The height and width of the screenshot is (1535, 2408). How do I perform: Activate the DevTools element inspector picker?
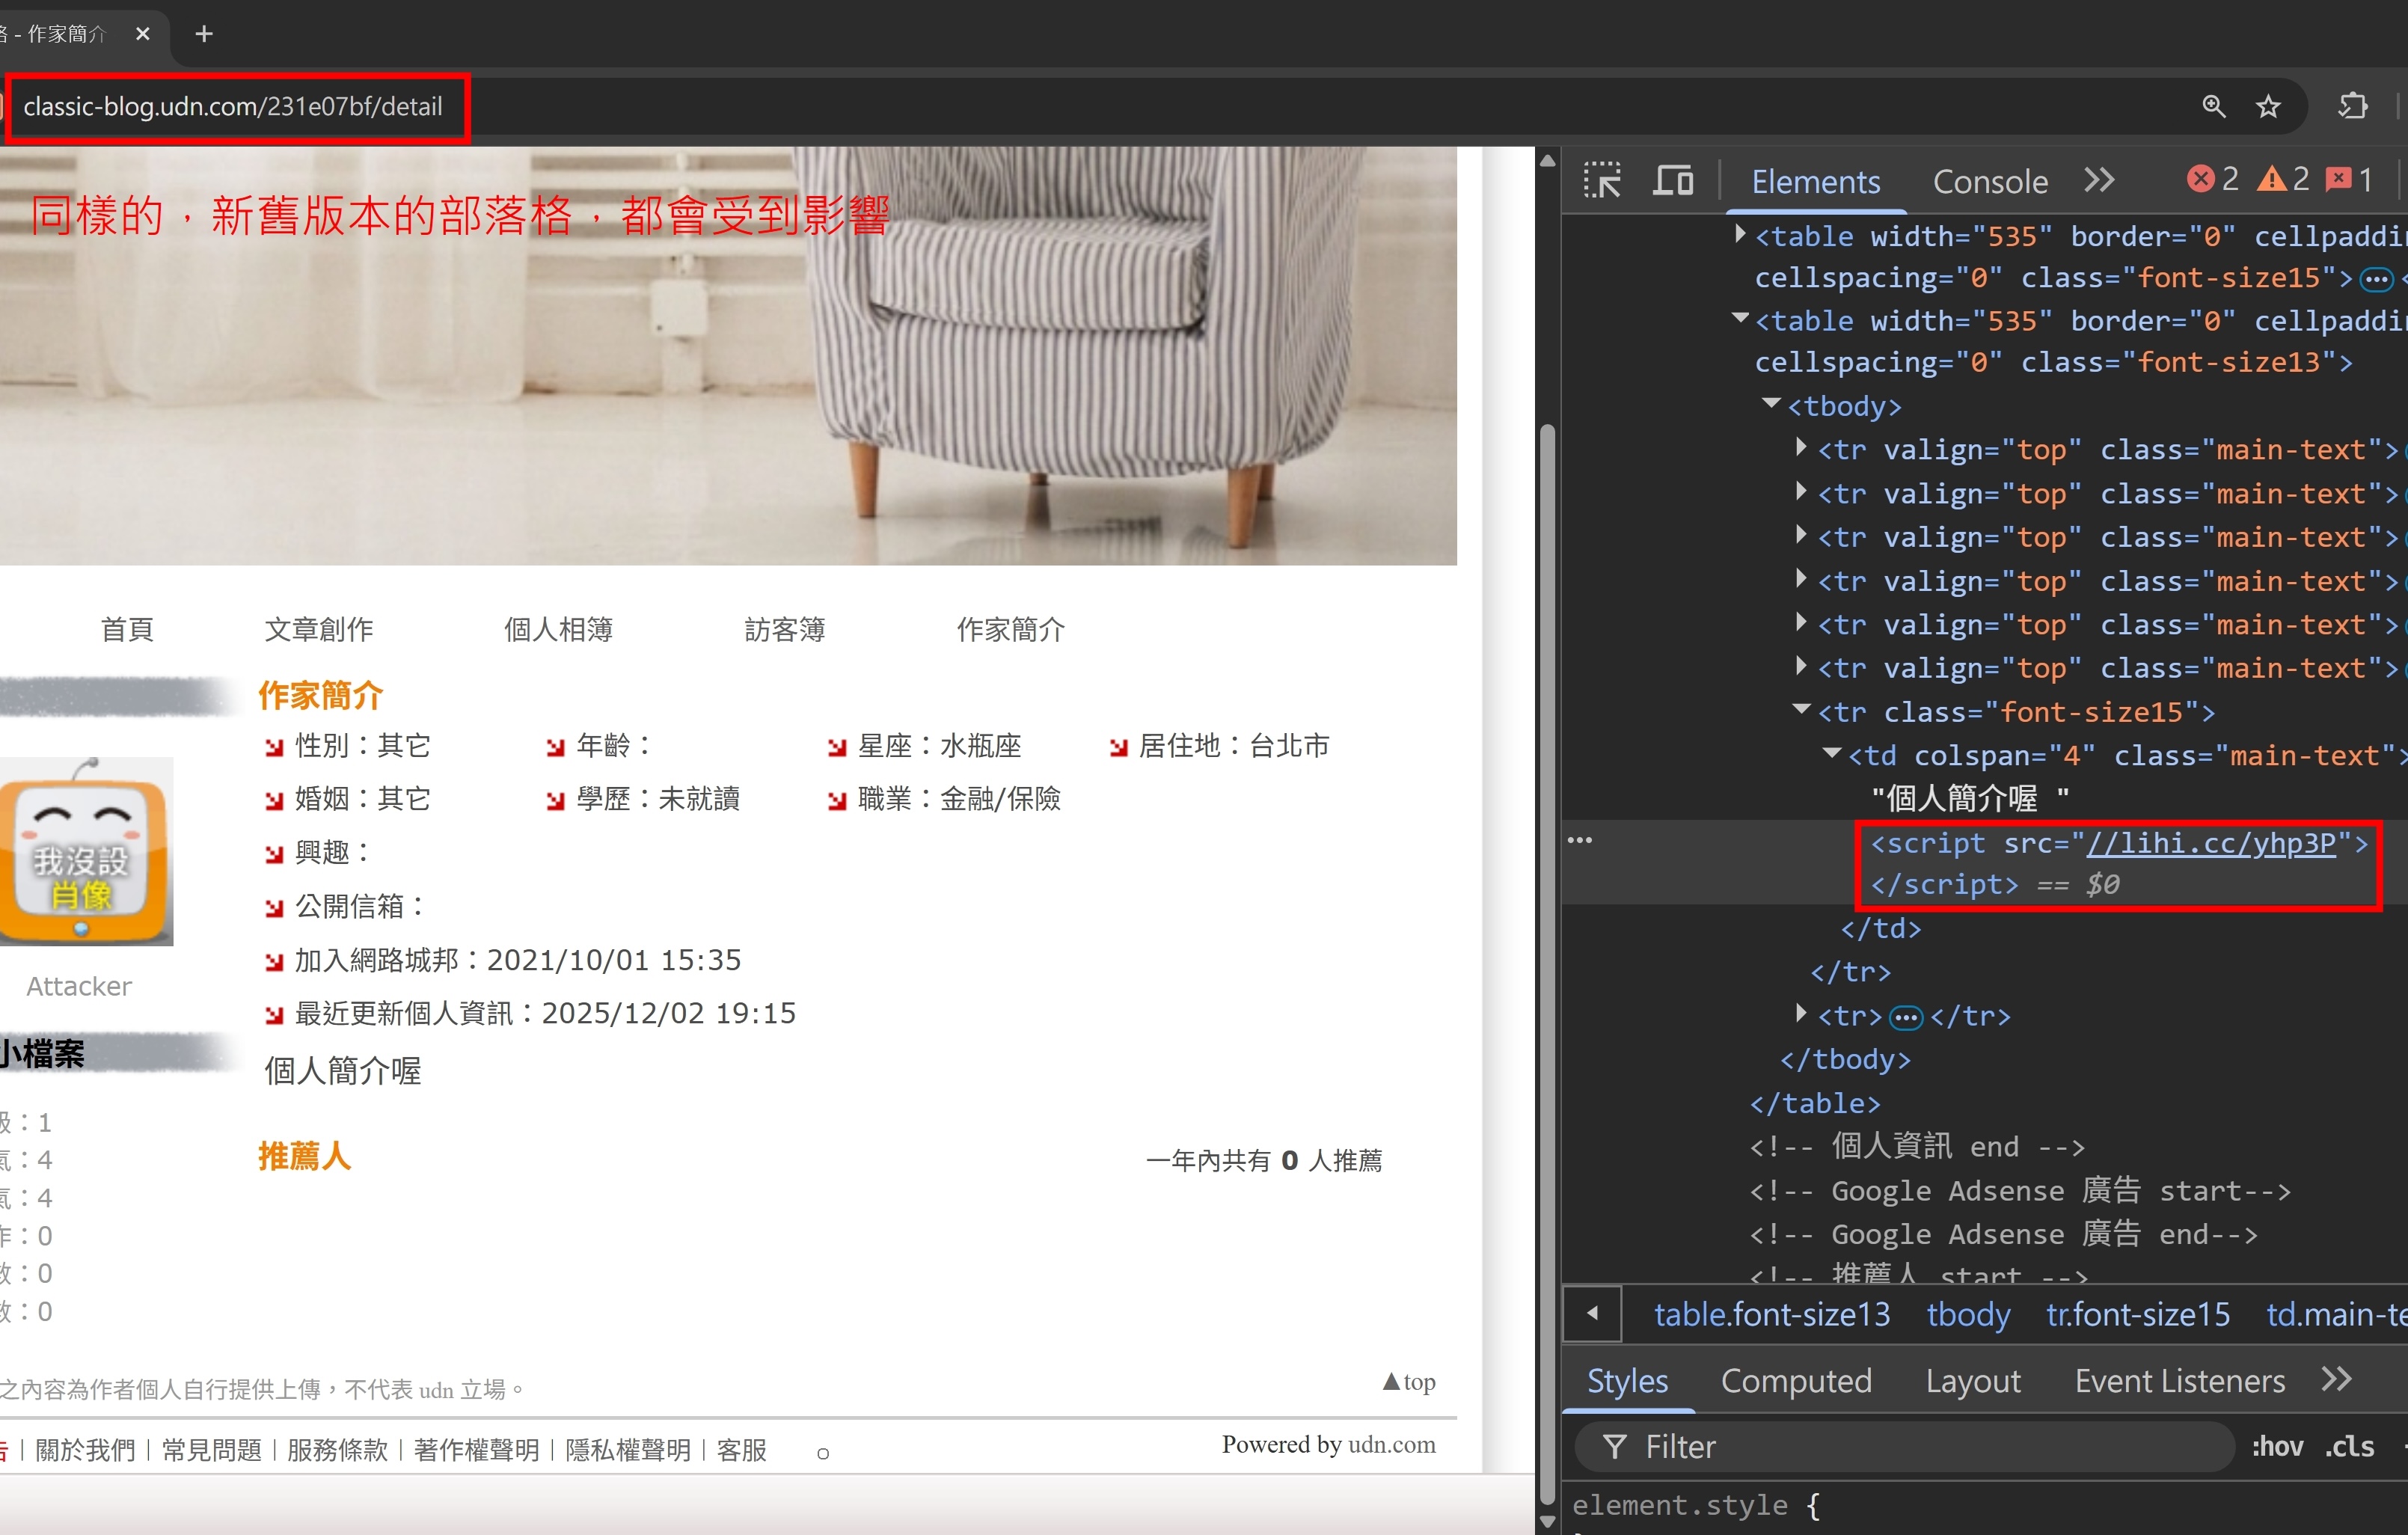(1602, 181)
